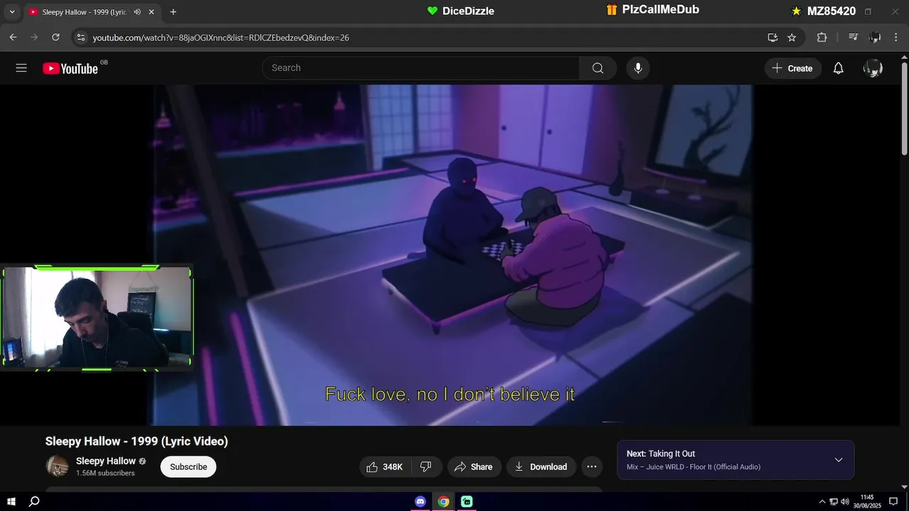
Task: Open the Extensions puzzle icon
Action: tap(822, 38)
